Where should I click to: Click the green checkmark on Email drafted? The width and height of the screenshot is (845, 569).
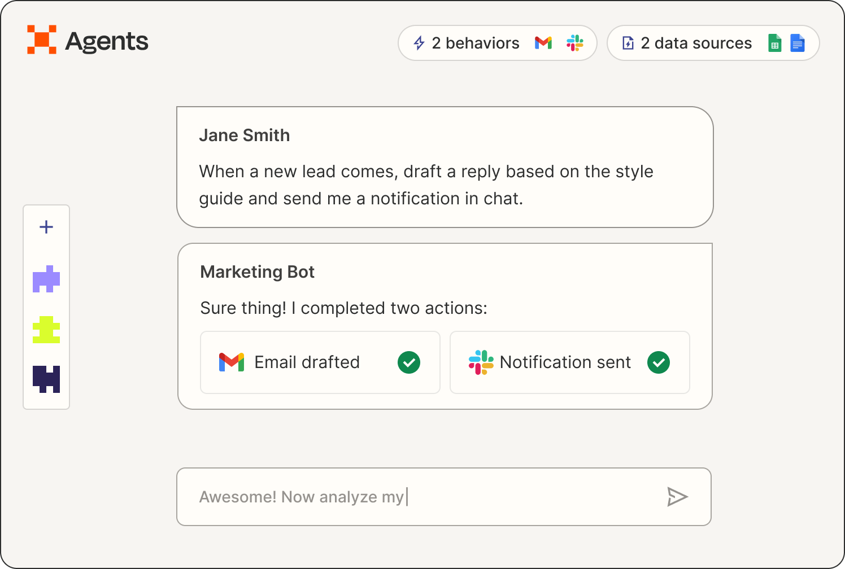[x=409, y=362]
